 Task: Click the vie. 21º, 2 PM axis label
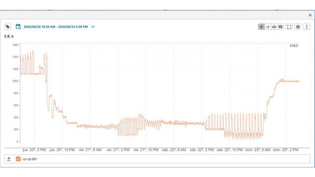(x=118, y=150)
